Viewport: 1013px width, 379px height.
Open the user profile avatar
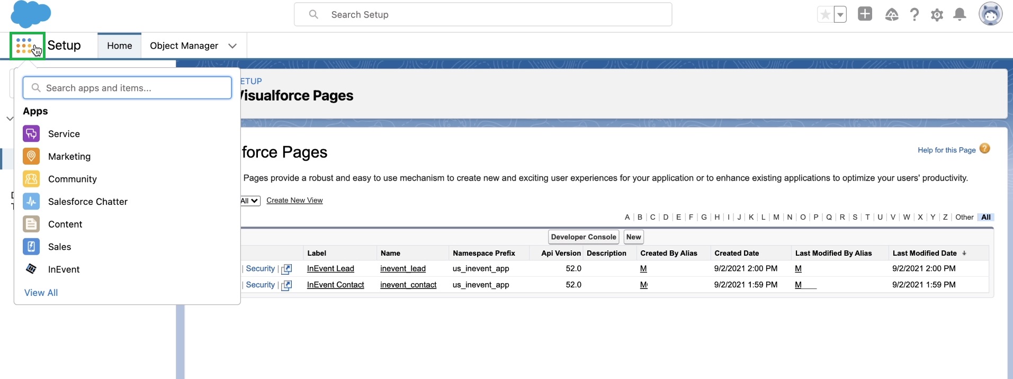pos(991,14)
